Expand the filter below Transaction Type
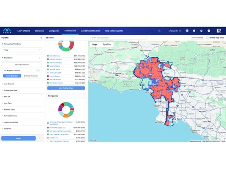 pyautogui.click(x=22, y=97)
